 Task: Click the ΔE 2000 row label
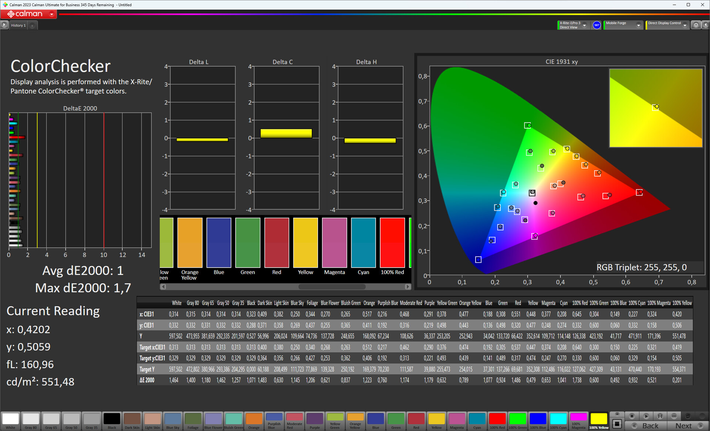click(147, 380)
